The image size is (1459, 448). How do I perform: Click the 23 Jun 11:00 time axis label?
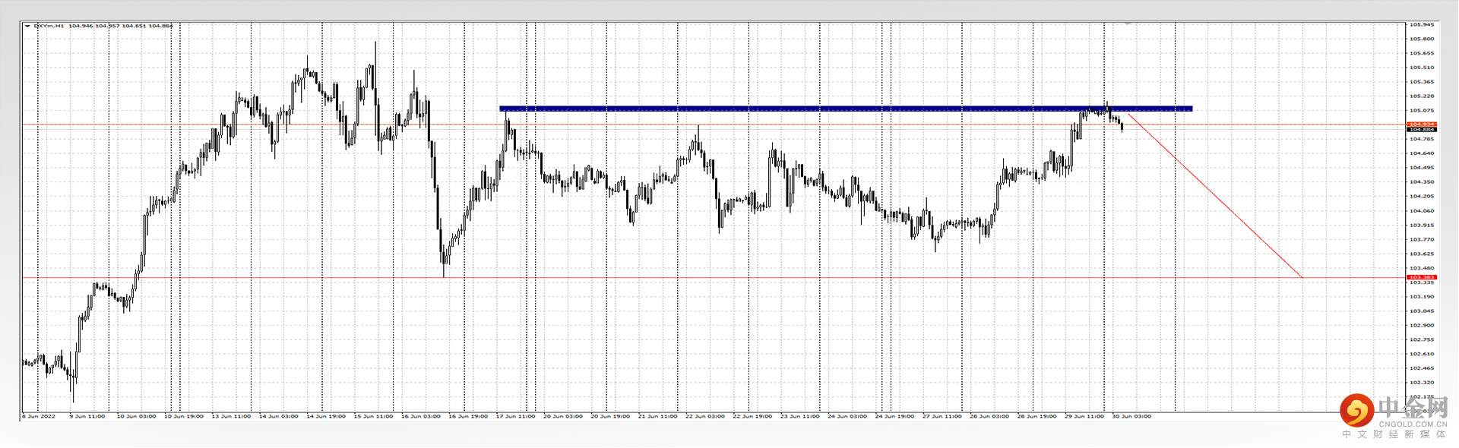point(800,416)
